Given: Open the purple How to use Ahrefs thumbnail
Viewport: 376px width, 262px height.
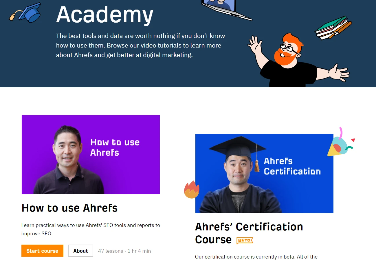Looking at the screenshot, I should click(x=91, y=154).
